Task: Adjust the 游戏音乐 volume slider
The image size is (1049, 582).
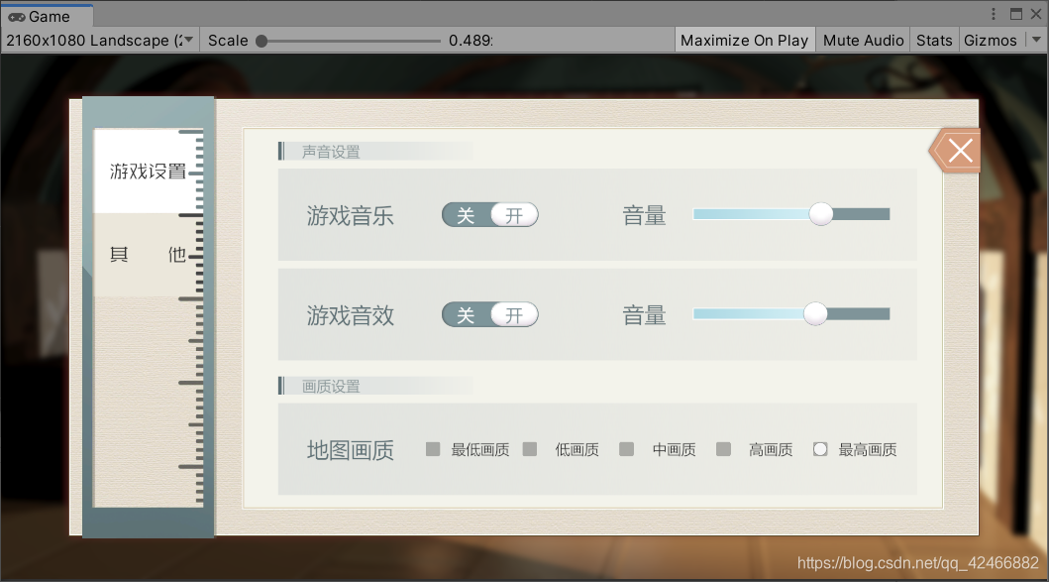Action: click(x=791, y=214)
